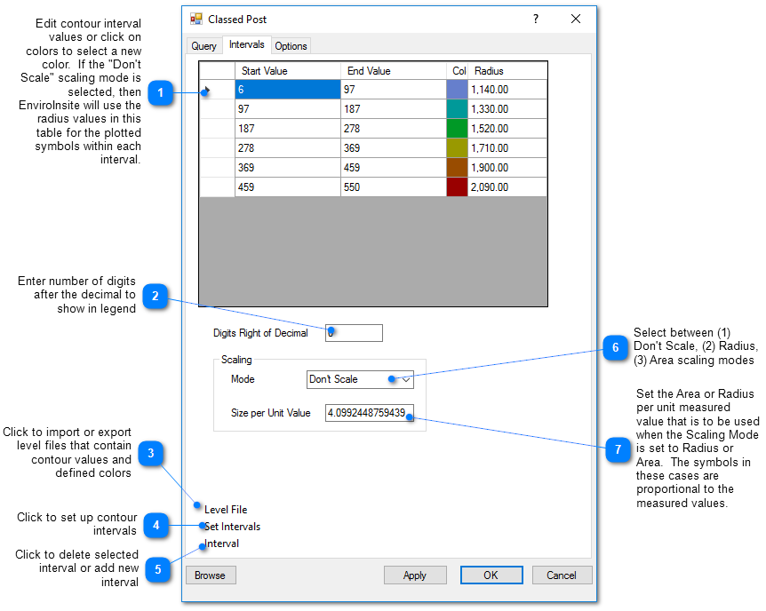Click the Browse button
The height and width of the screenshot is (611, 766).
(x=210, y=575)
